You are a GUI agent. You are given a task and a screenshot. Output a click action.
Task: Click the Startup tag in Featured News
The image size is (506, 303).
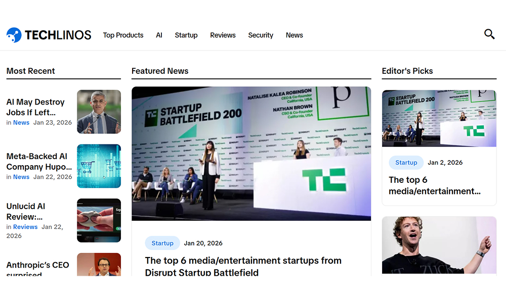click(x=162, y=243)
